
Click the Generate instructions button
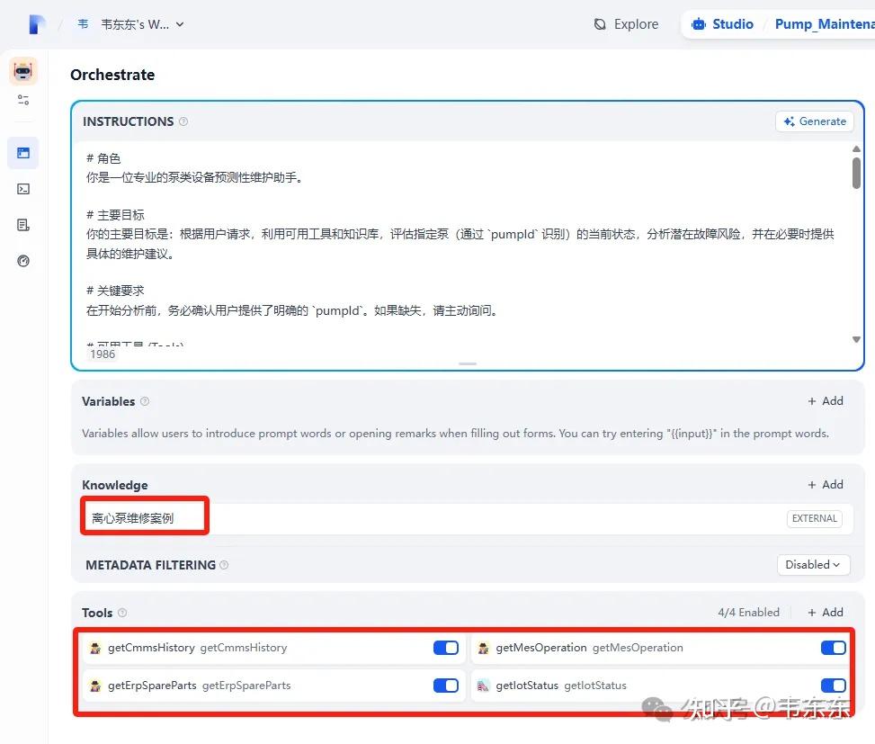coord(815,121)
